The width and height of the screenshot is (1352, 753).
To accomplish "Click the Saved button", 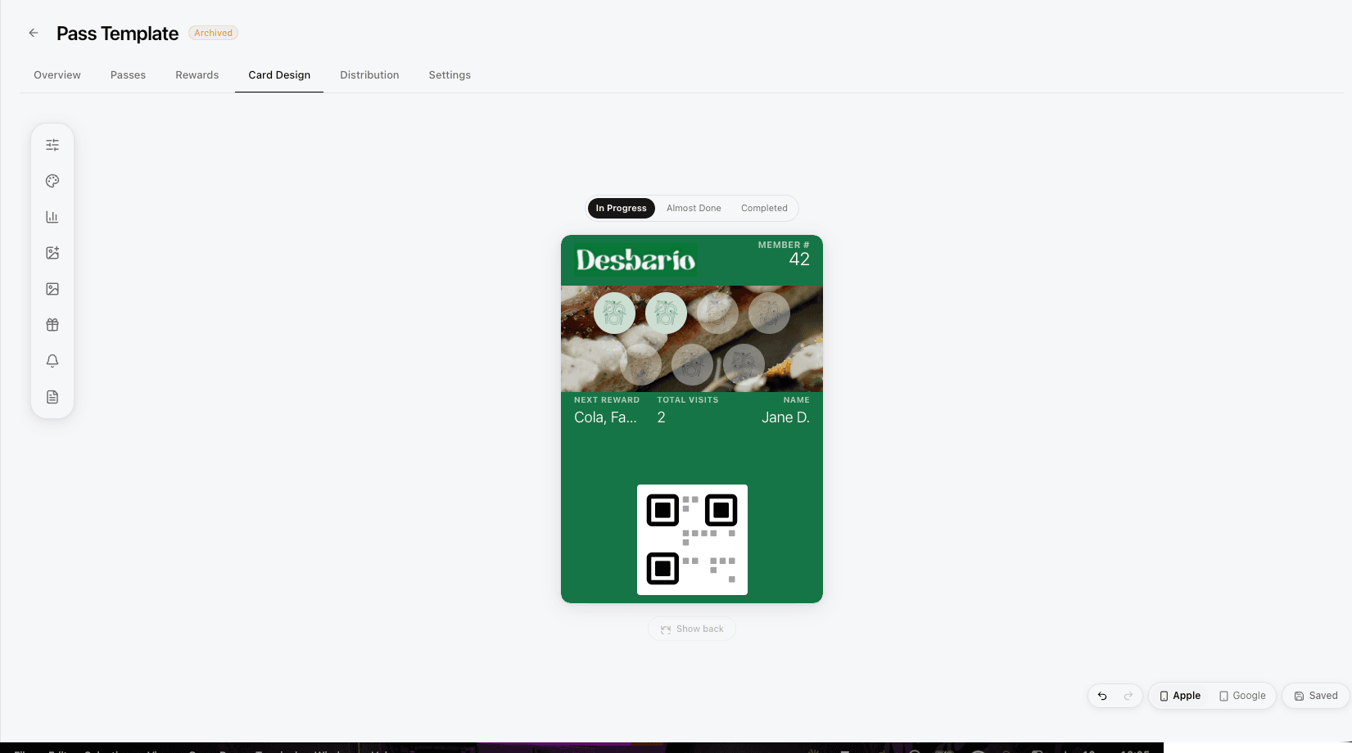I will [1315, 696].
